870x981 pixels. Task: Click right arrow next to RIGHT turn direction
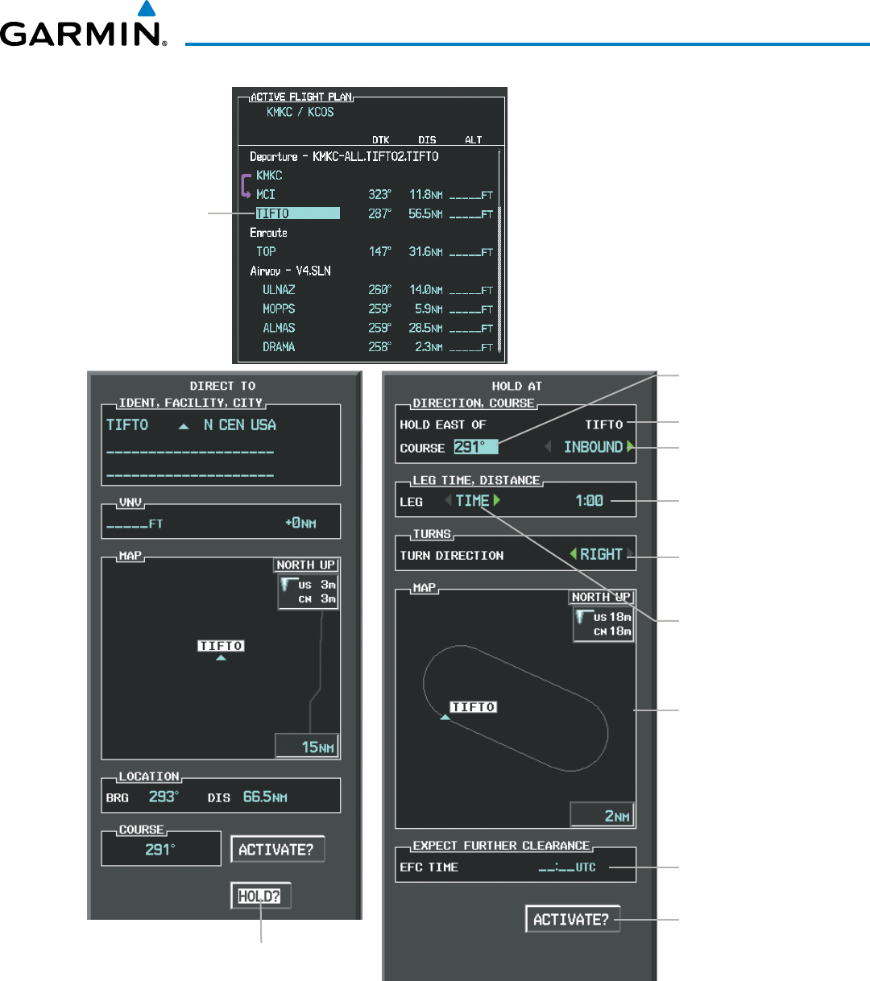[630, 555]
